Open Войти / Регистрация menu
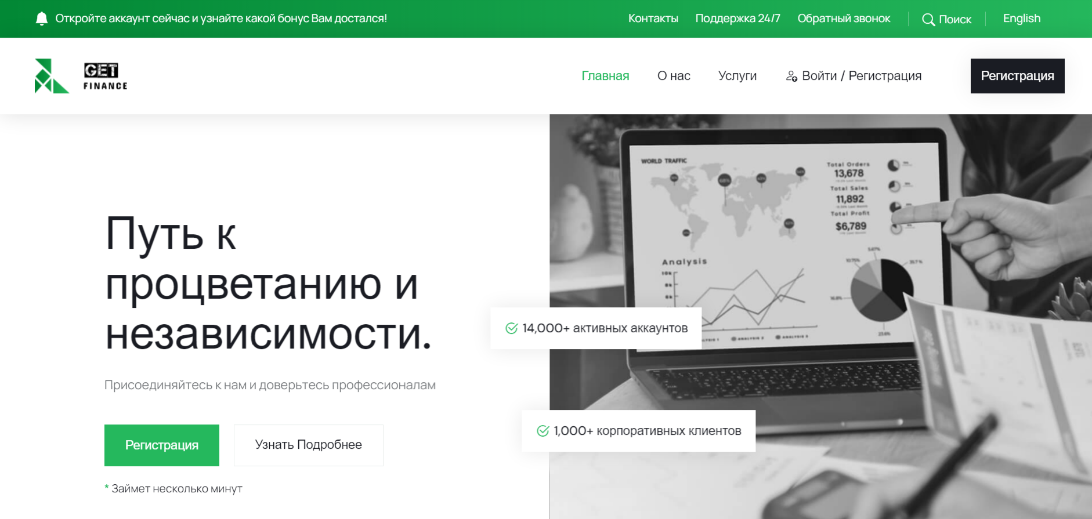1092x519 pixels. pyautogui.click(x=861, y=76)
